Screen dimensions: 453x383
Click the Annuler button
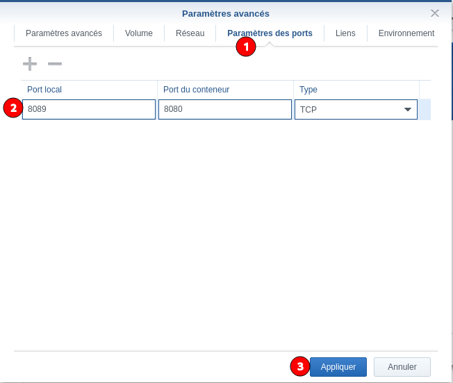point(402,367)
